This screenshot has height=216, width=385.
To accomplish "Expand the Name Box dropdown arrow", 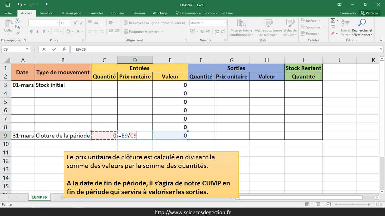I will [x=27, y=49].
